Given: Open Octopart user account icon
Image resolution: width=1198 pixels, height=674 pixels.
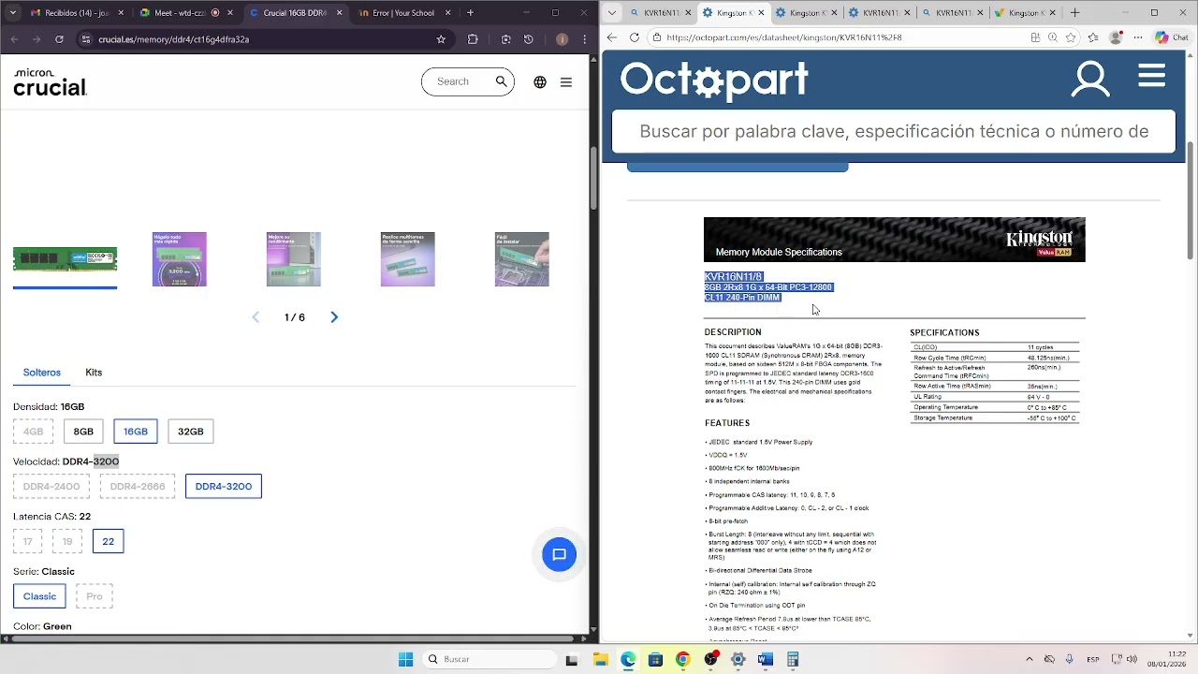Looking at the screenshot, I should pyautogui.click(x=1090, y=80).
